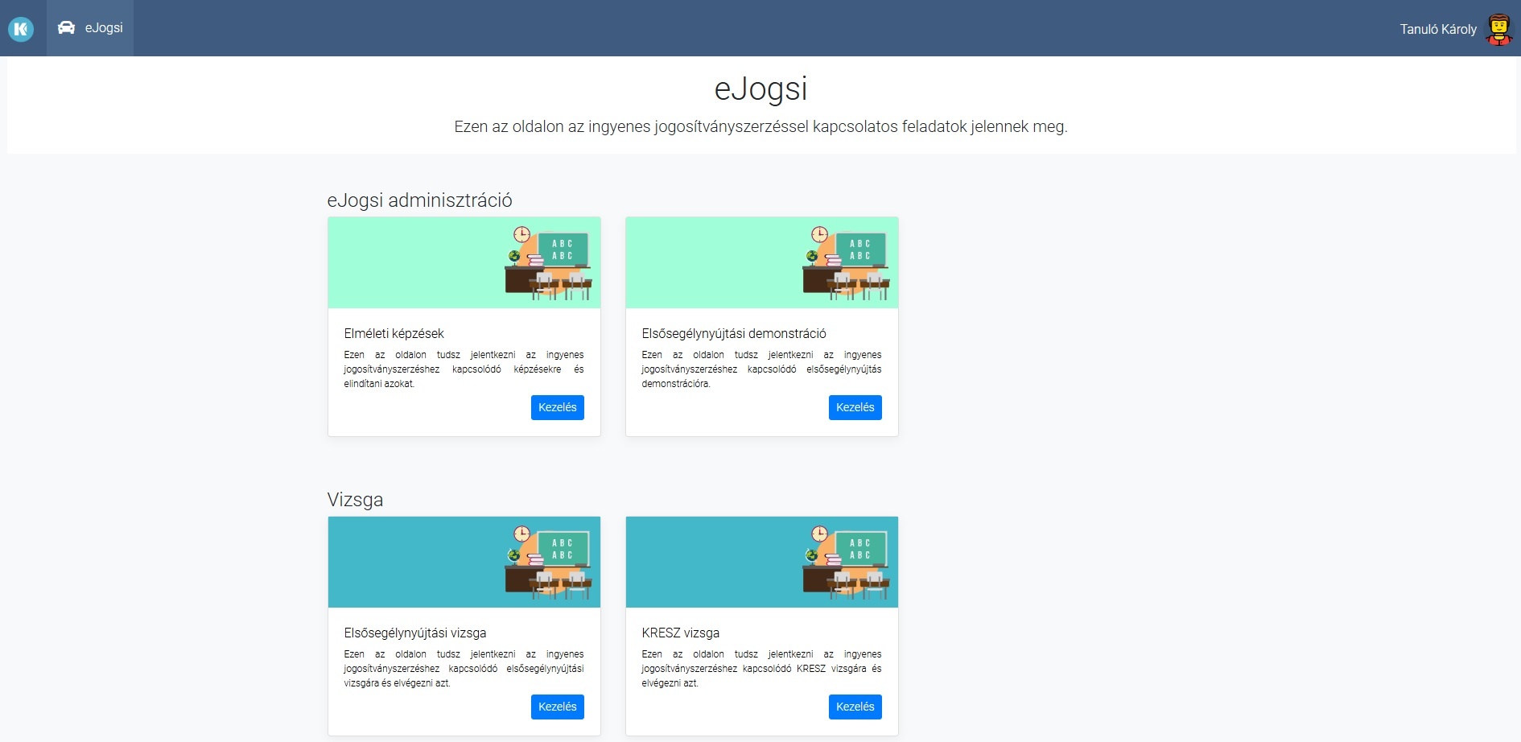Select the Elsősegélynyújtási demonstráció card title
The width and height of the screenshot is (1521, 742).
tap(734, 333)
